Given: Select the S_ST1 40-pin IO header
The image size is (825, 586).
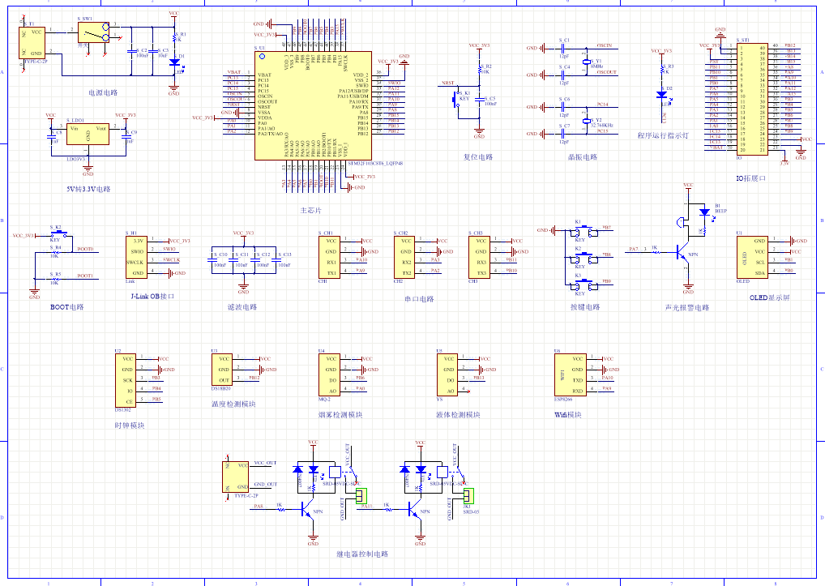Looking at the screenshot, I should point(750,98).
